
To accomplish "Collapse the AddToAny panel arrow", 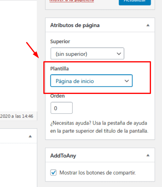I will [148, 155].
